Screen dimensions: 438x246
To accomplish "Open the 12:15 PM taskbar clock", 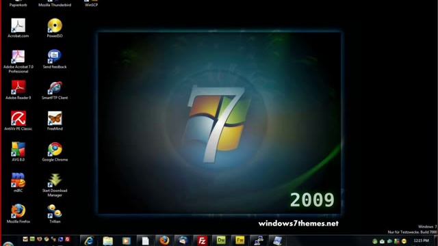I will point(421,241).
